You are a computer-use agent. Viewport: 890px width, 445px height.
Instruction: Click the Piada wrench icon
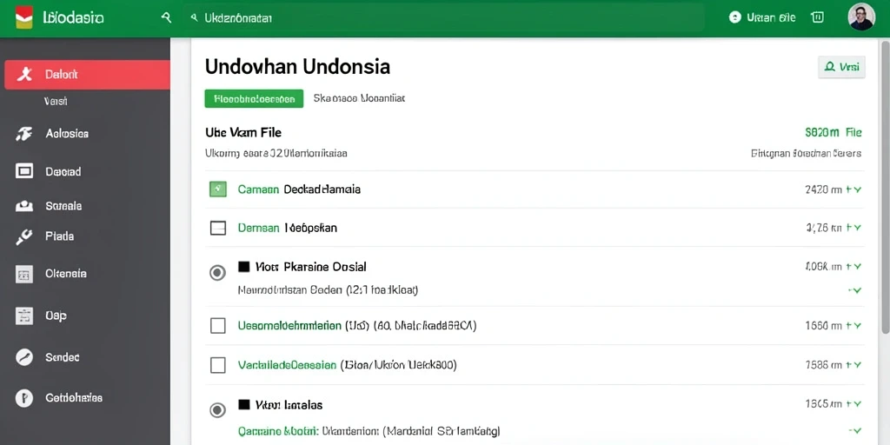click(23, 236)
